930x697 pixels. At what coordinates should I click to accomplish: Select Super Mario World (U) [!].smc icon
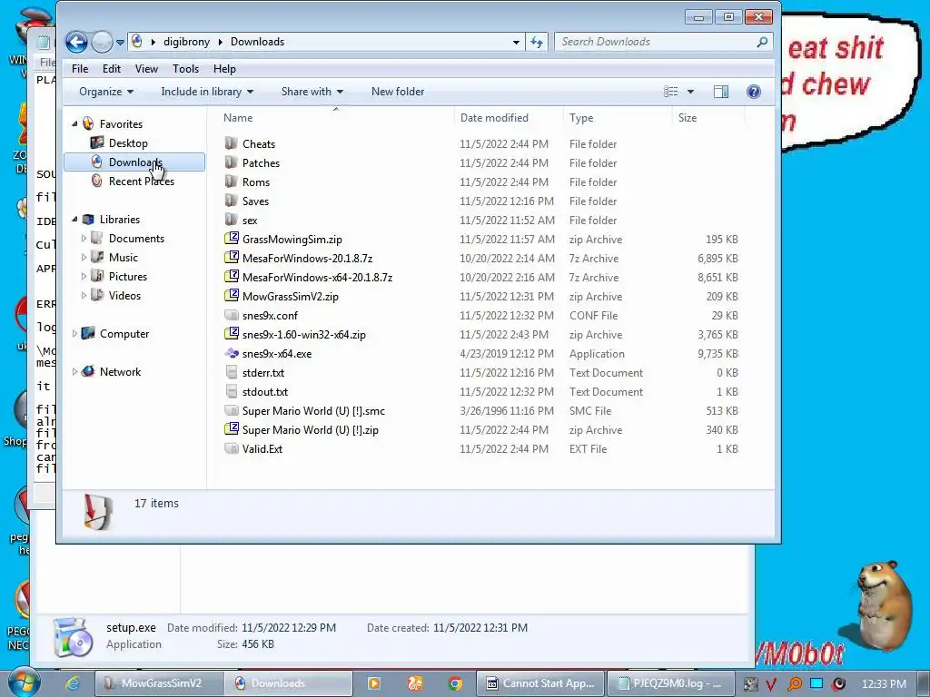pyautogui.click(x=232, y=410)
